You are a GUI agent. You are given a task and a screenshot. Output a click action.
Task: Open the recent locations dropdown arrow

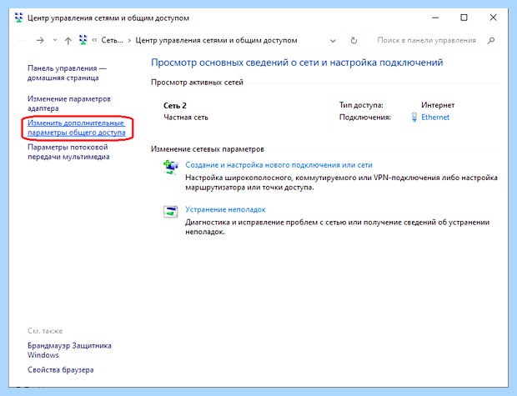pyautogui.click(x=55, y=40)
